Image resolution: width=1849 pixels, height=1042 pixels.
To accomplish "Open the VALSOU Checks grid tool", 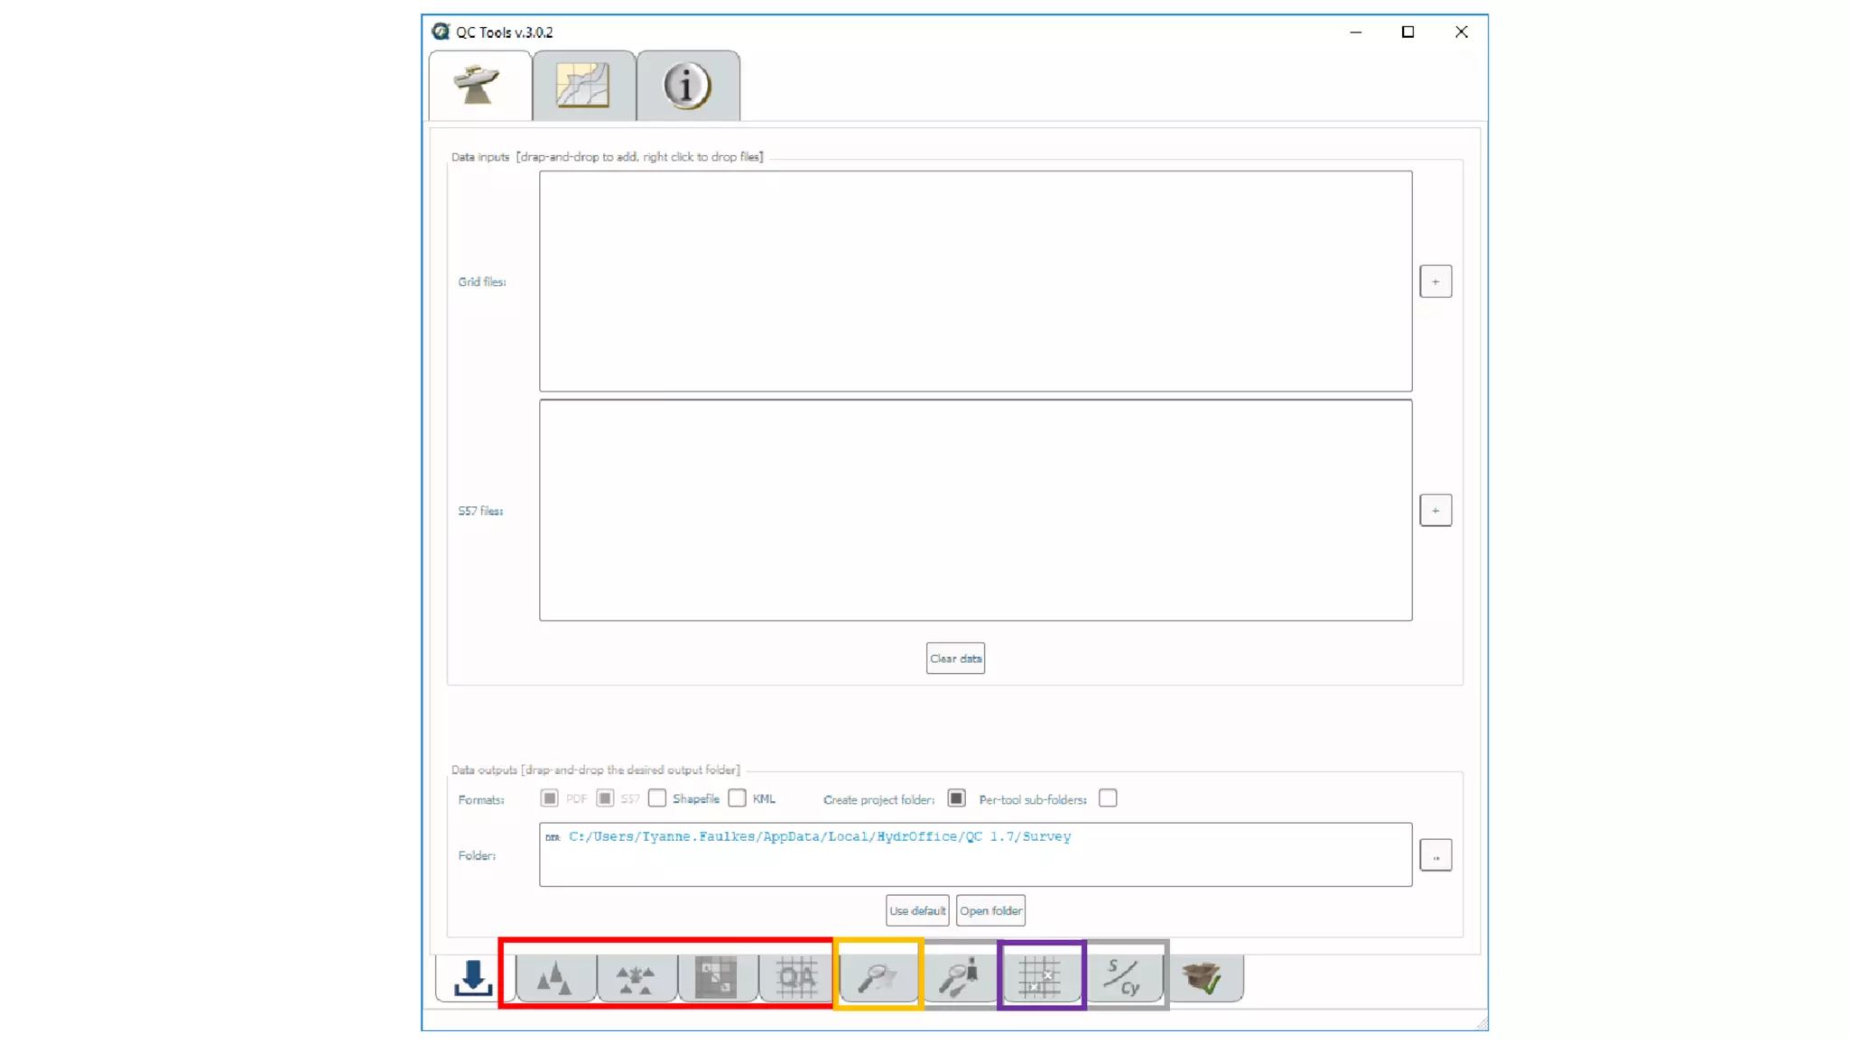I will [x=1040, y=978].
